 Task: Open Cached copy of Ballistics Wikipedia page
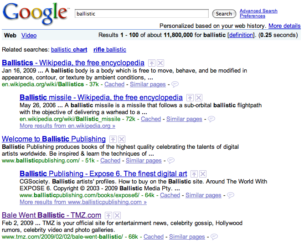coord(114,84)
